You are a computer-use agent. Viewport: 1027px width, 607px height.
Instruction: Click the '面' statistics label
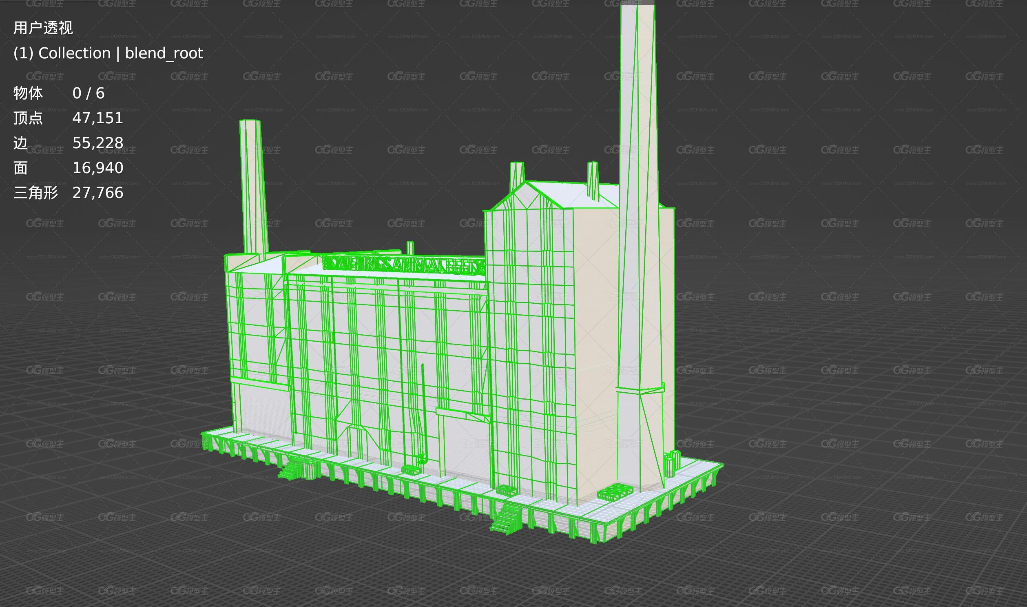20,168
